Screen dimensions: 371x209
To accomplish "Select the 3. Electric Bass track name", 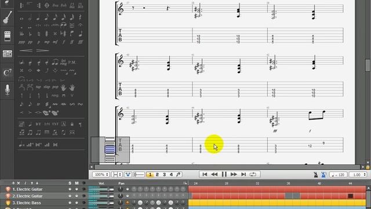I will [x=27, y=203].
